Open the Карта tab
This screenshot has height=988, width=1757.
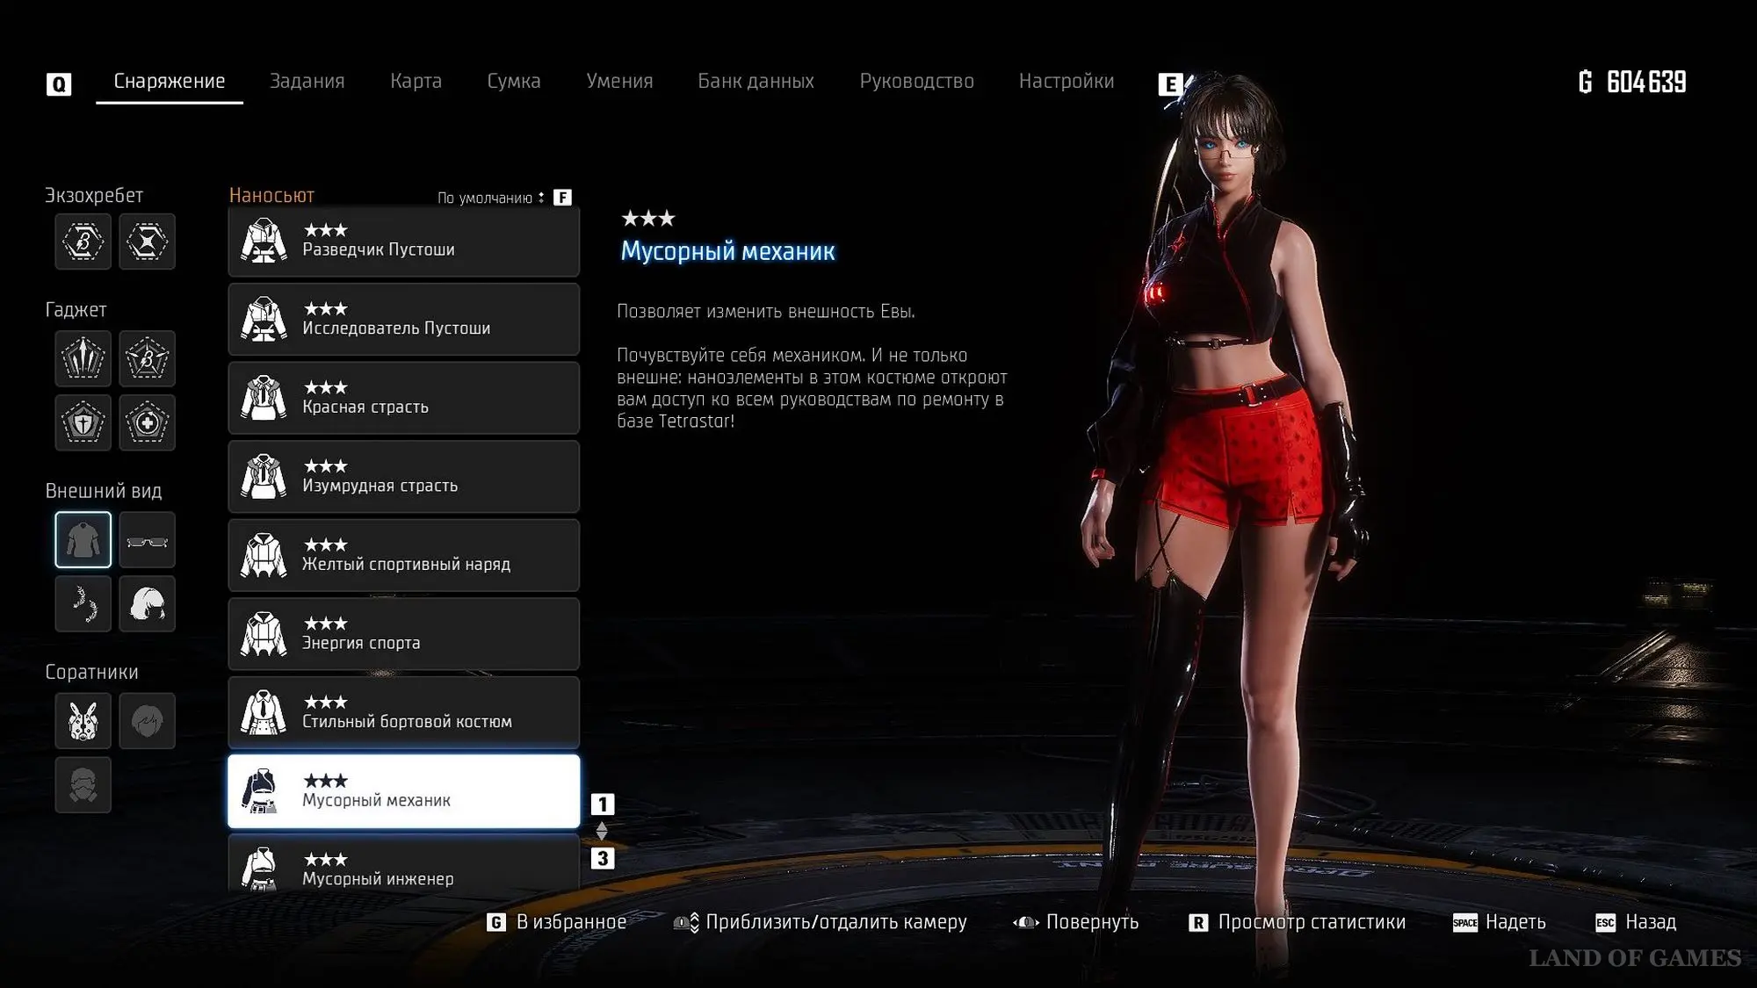(x=416, y=81)
